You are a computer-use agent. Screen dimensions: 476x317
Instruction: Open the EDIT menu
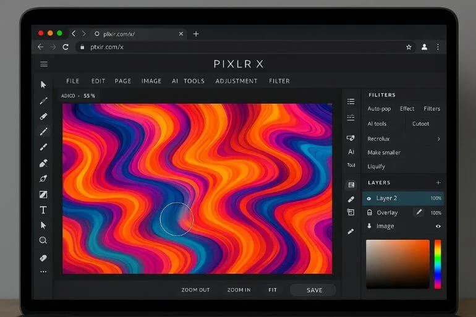tap(98, 81)
